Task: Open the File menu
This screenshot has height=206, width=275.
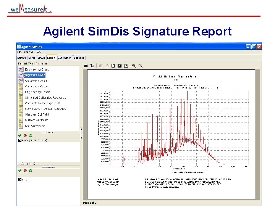Action: pos(19,52)
